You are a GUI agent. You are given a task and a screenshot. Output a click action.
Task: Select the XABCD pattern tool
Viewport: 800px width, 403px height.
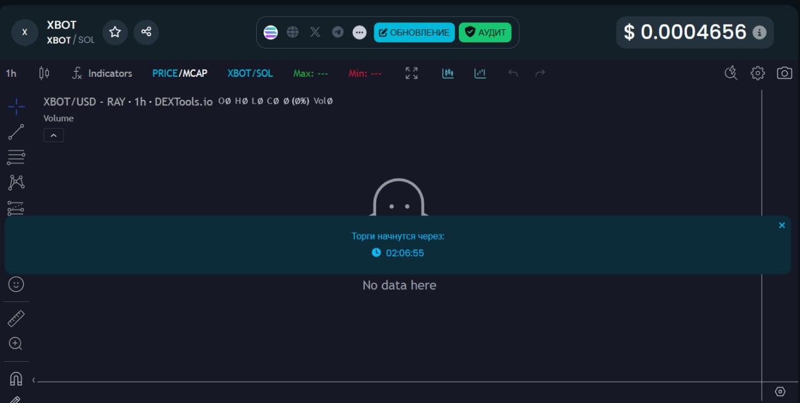pyautogui.click(x=16, y=182)
